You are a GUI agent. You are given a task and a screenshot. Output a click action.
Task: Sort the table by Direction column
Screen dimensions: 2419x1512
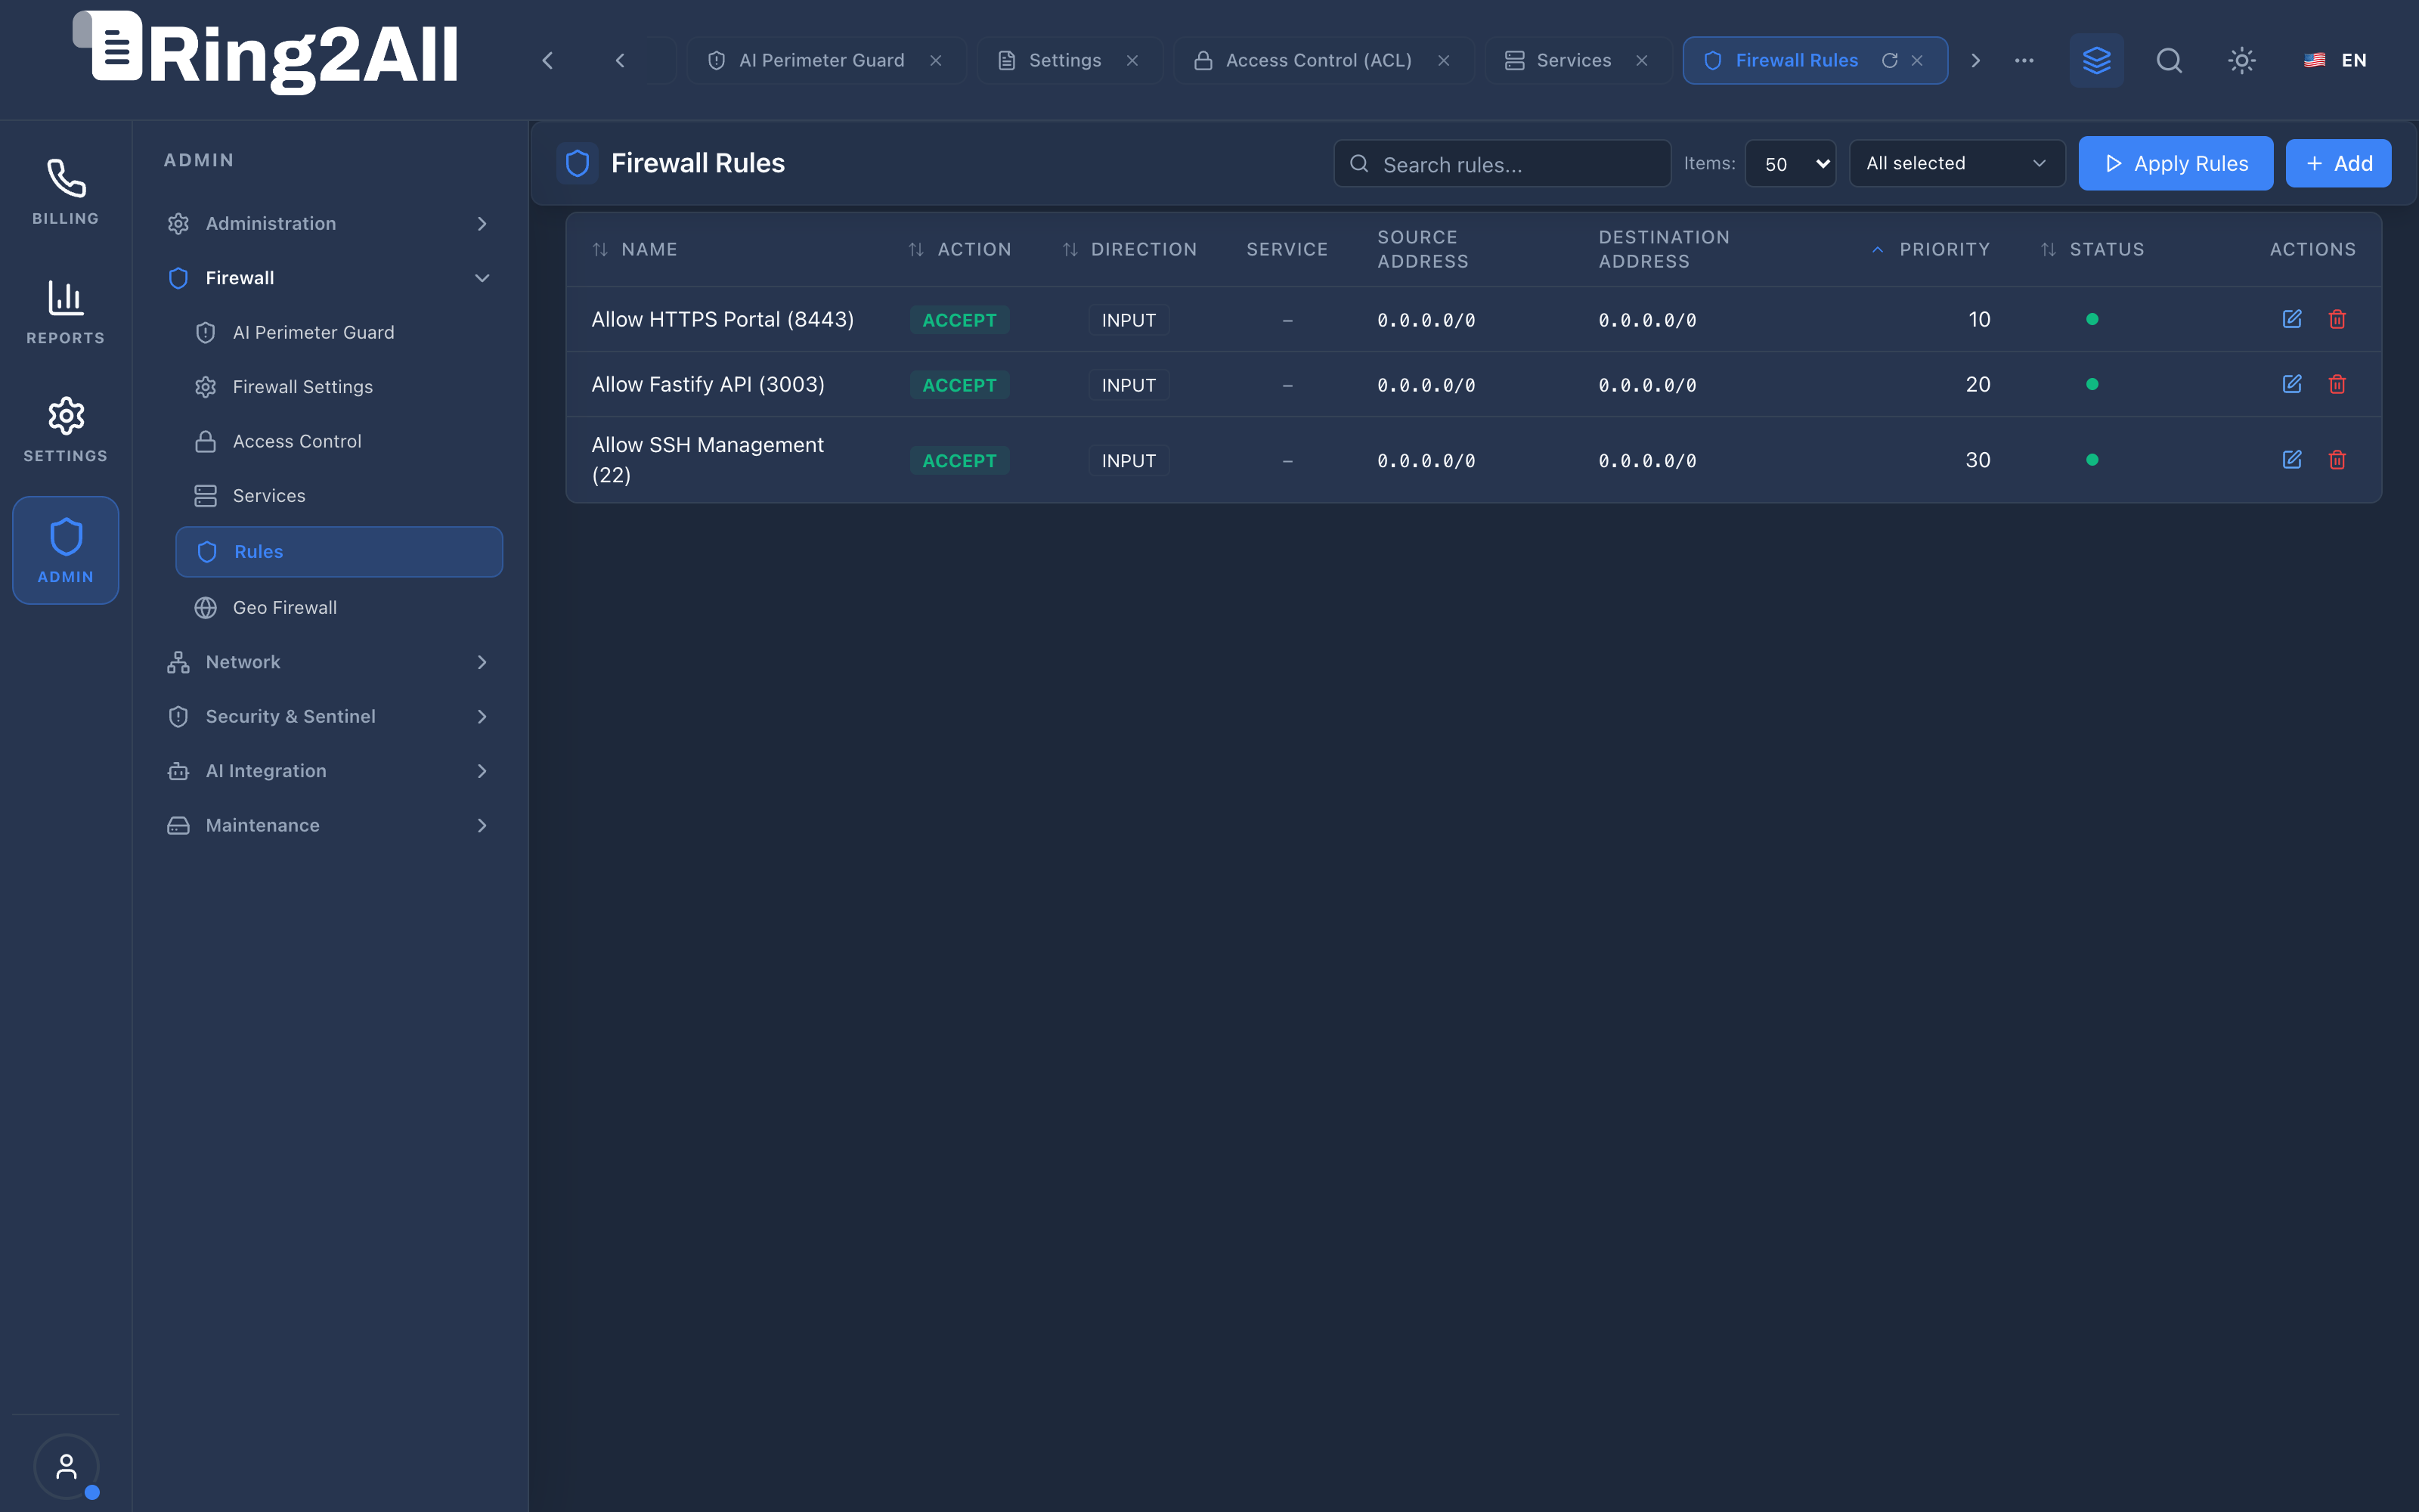(x=1129, y=249)
